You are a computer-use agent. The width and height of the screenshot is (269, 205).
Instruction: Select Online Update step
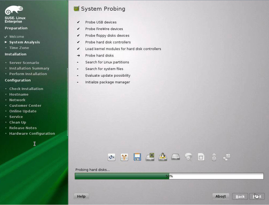click(x=23, y=111)
